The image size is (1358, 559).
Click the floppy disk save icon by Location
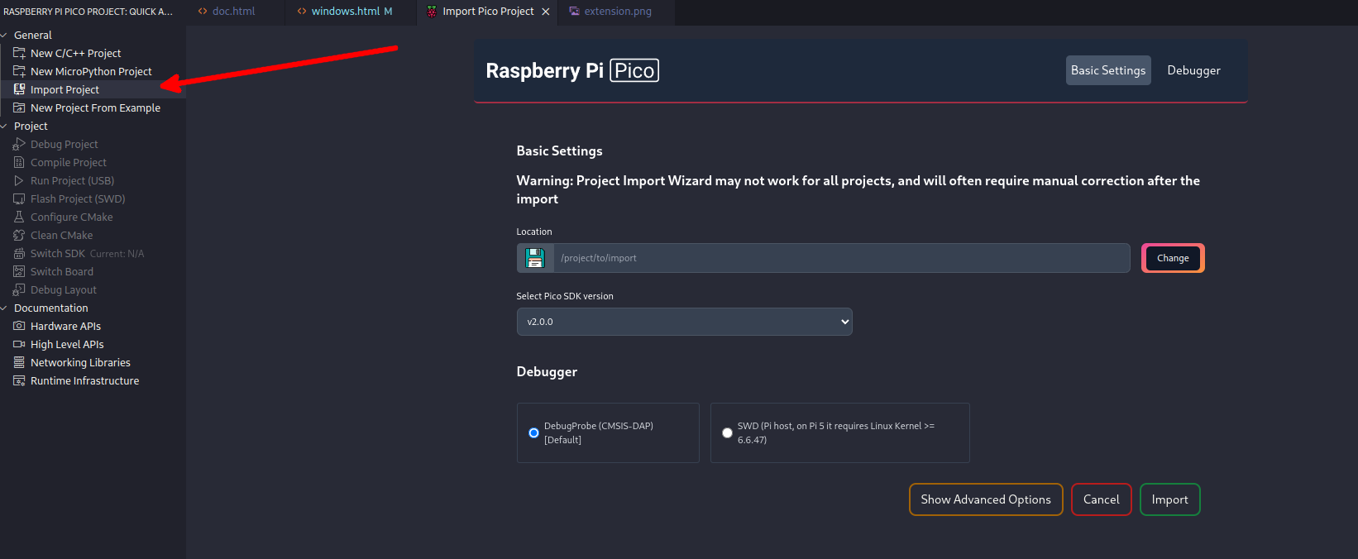click(535, 258)
